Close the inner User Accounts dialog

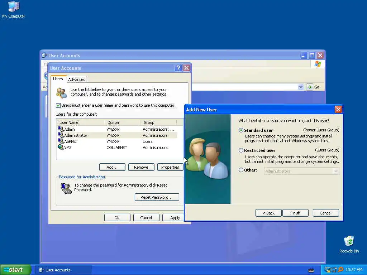(x=186, y=68)
